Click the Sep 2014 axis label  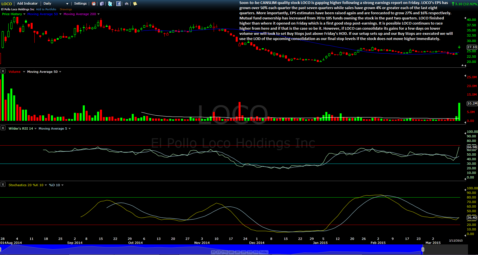75,243
